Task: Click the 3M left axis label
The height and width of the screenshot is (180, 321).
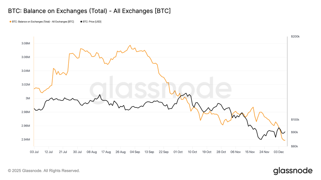Action: 28,98
